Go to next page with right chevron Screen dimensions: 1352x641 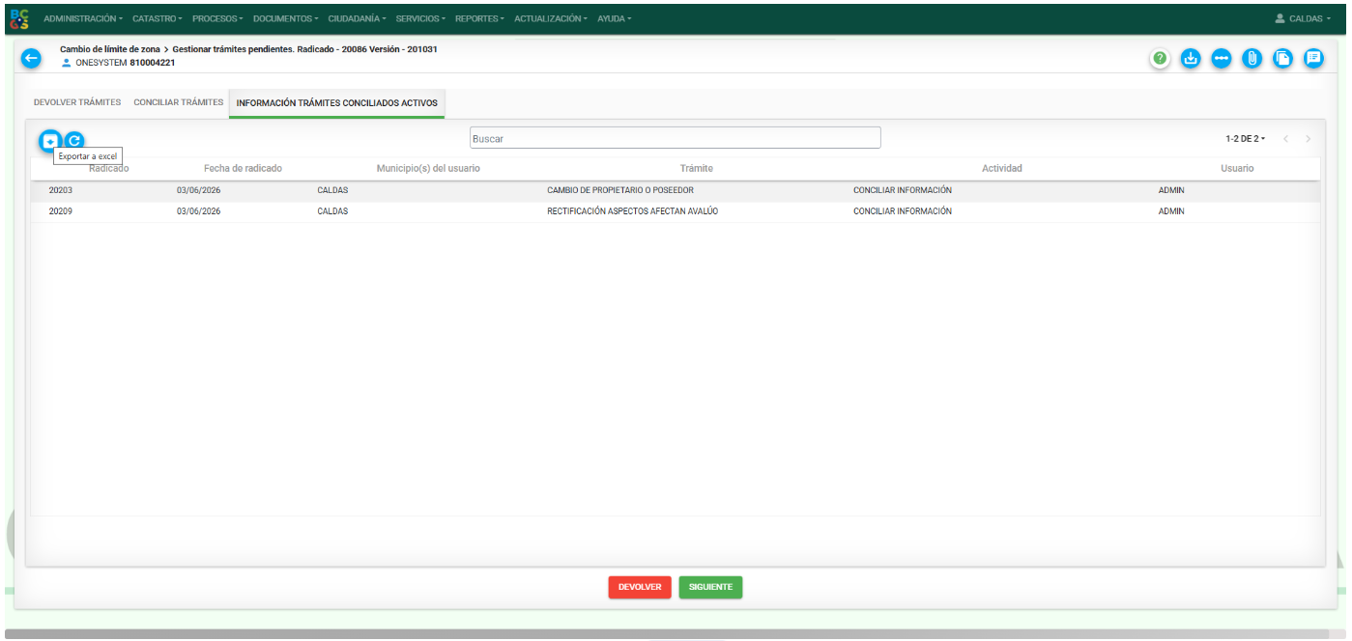point(1309,139)
